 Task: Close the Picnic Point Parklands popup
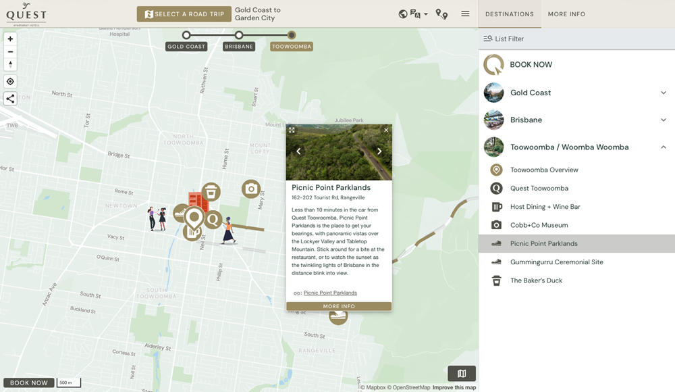[x=386, y=130]
